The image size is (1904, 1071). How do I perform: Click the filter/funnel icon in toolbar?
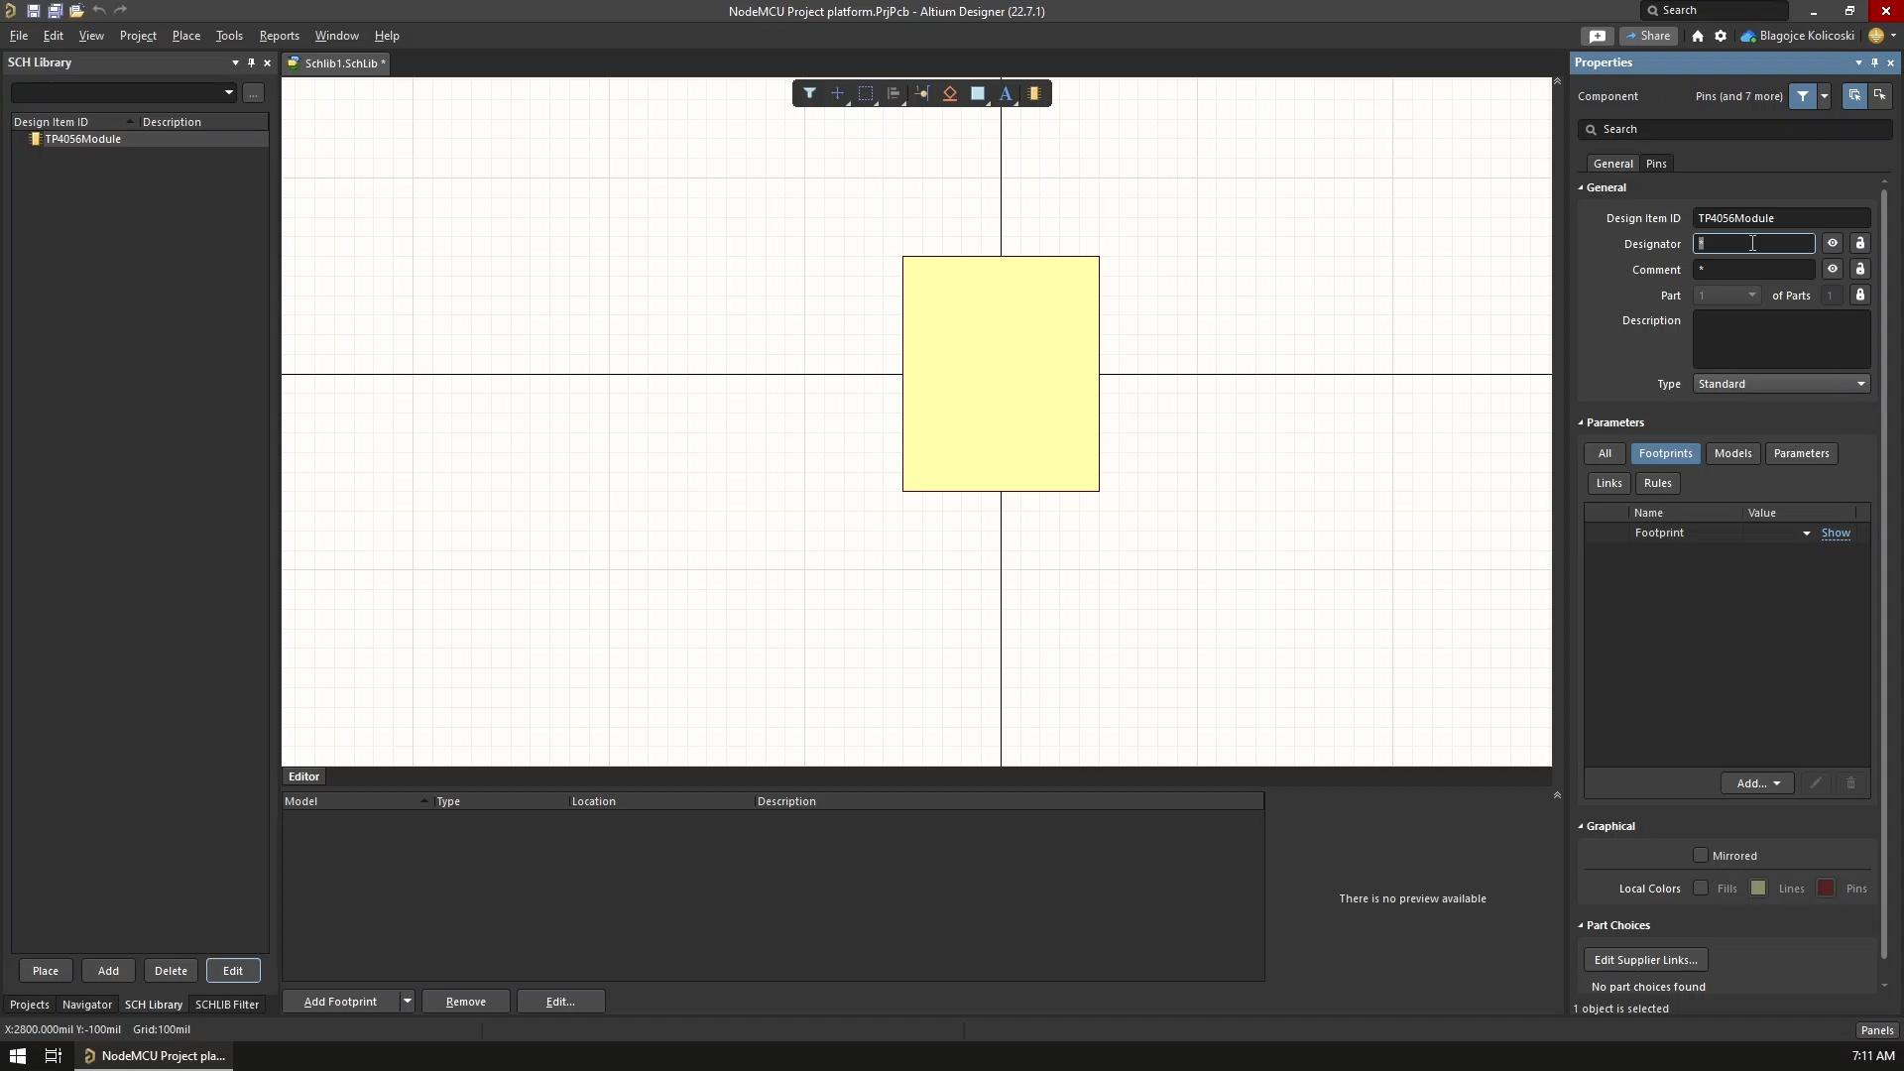click(808, 91)
